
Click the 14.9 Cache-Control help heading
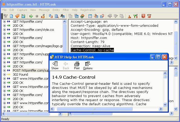tap(74, 77)
